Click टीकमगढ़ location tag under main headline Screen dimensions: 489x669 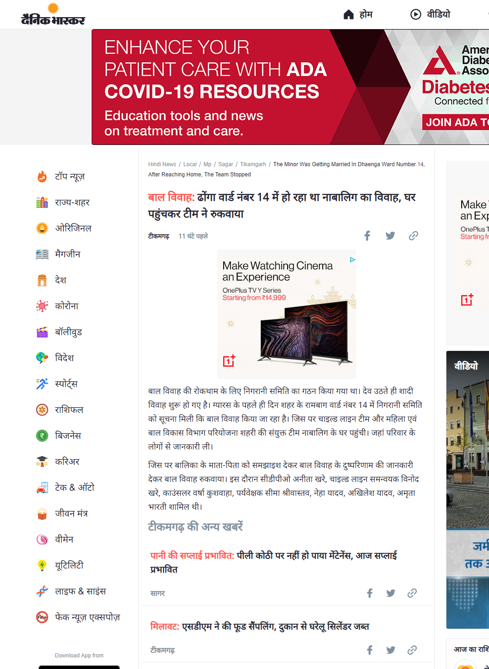tap(158, 236)
